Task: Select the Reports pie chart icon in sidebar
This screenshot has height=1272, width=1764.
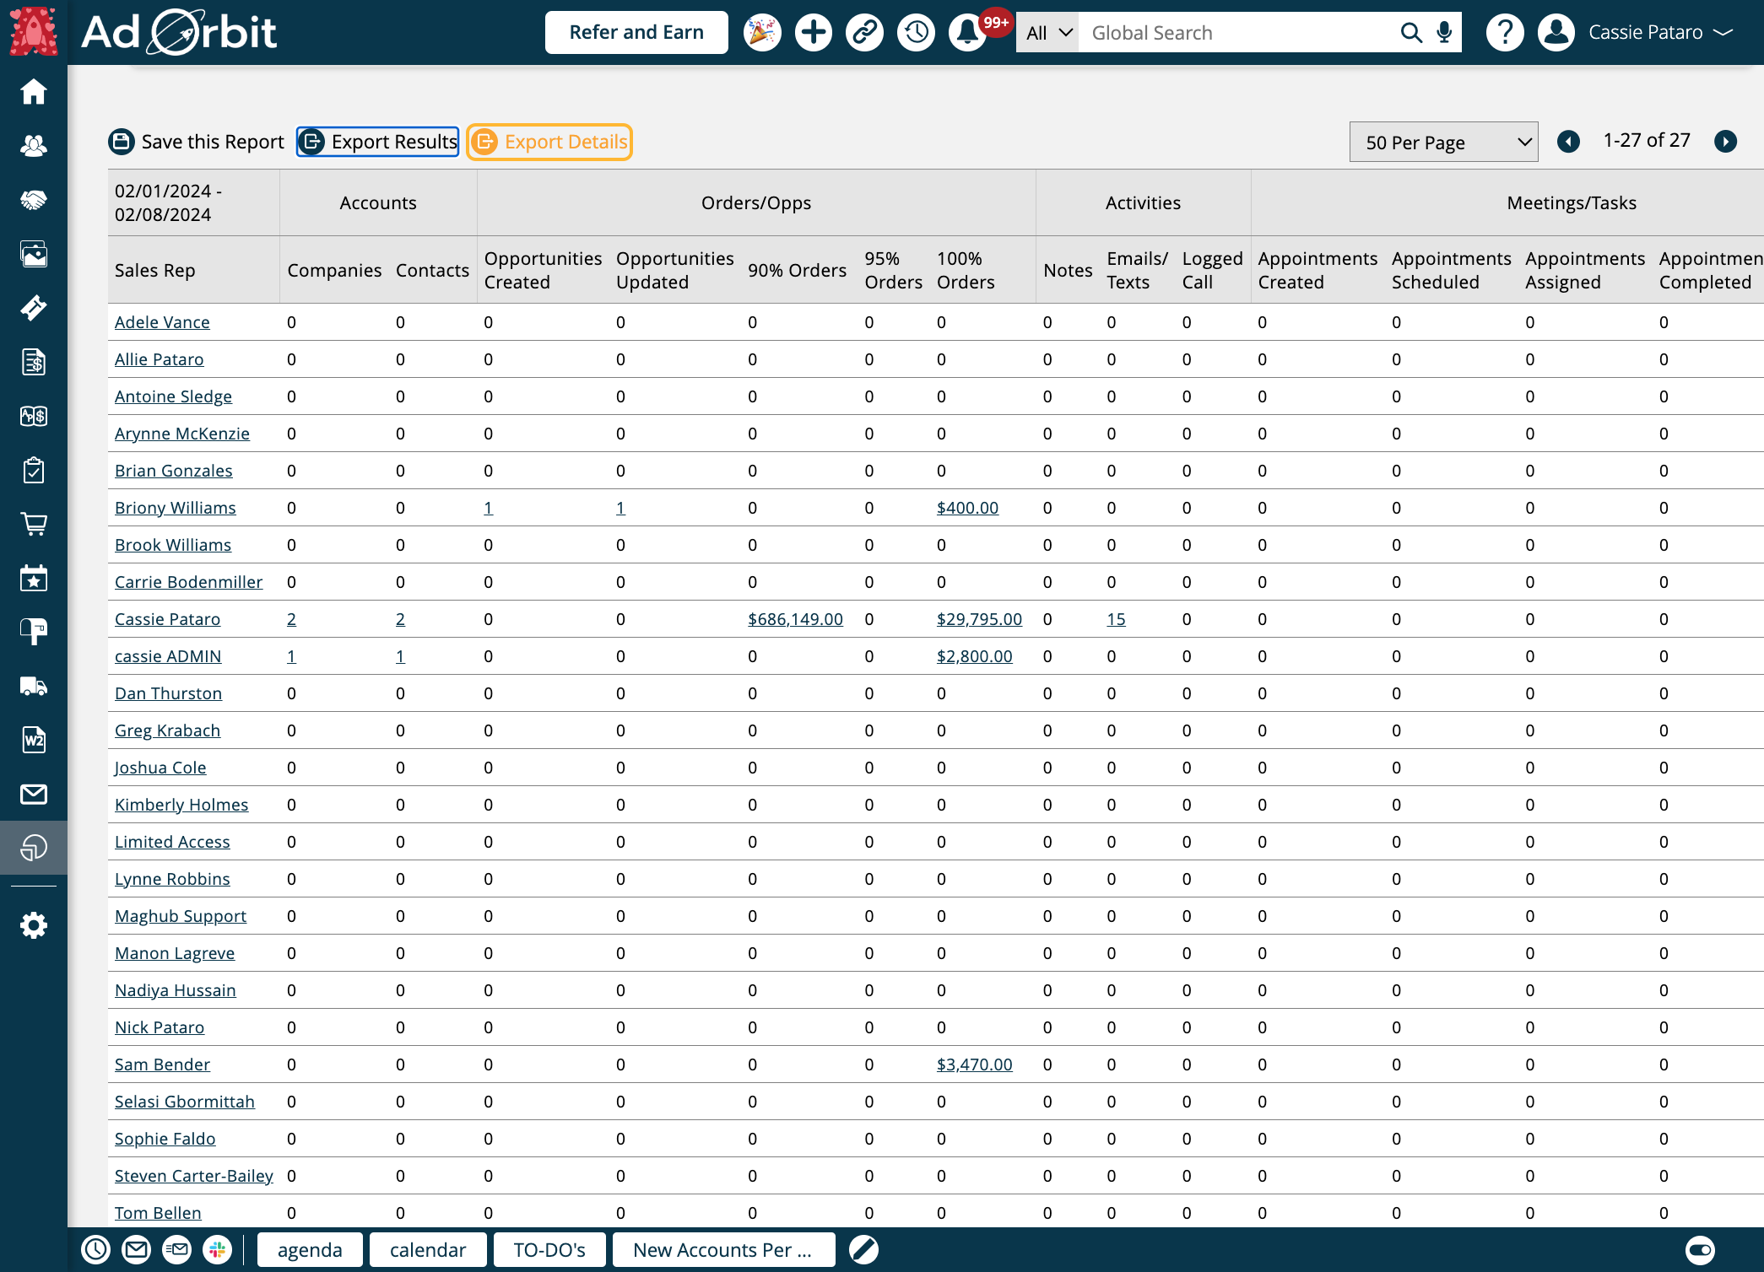Action: coord(33,848)
